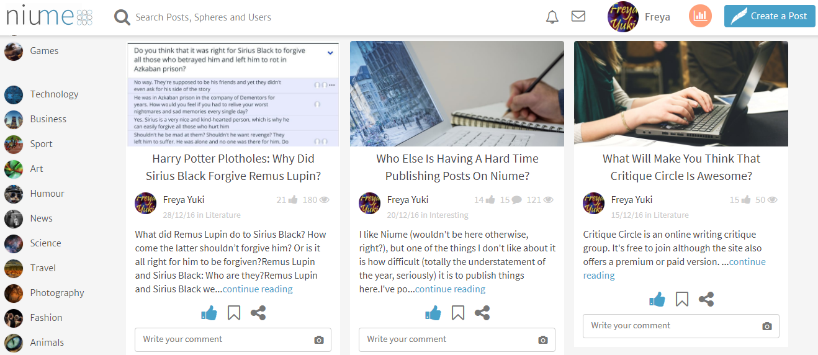The width and height of the screenshot is (818, 355).
Task: Click comment box under Niume publishing post
Action: point(457,339)
